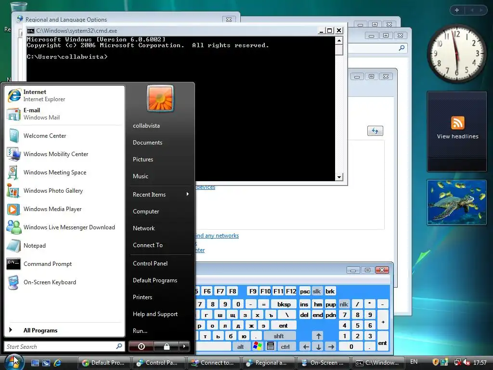Click Switch between windows quick launch icon

click(46, 363)
